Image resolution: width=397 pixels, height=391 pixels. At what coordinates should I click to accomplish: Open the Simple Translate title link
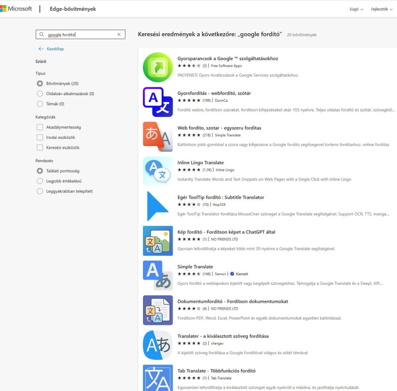[195, 267]
